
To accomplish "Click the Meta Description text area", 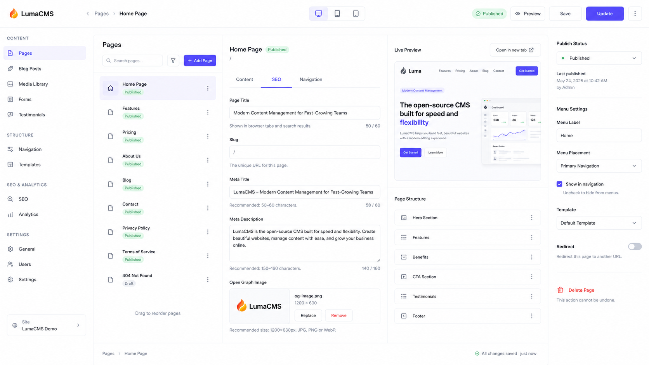I will 305,243.
